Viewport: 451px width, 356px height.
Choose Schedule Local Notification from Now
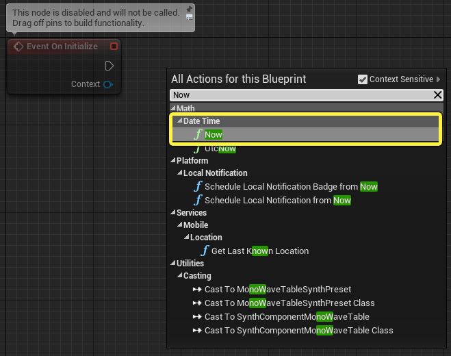coord(277,200)
